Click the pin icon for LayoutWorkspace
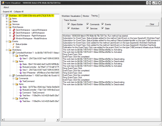 tap(13, 30)
